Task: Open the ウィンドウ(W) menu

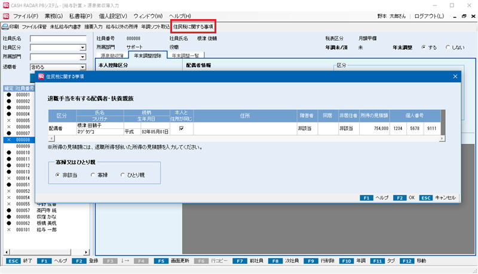Action: point(148,16)
